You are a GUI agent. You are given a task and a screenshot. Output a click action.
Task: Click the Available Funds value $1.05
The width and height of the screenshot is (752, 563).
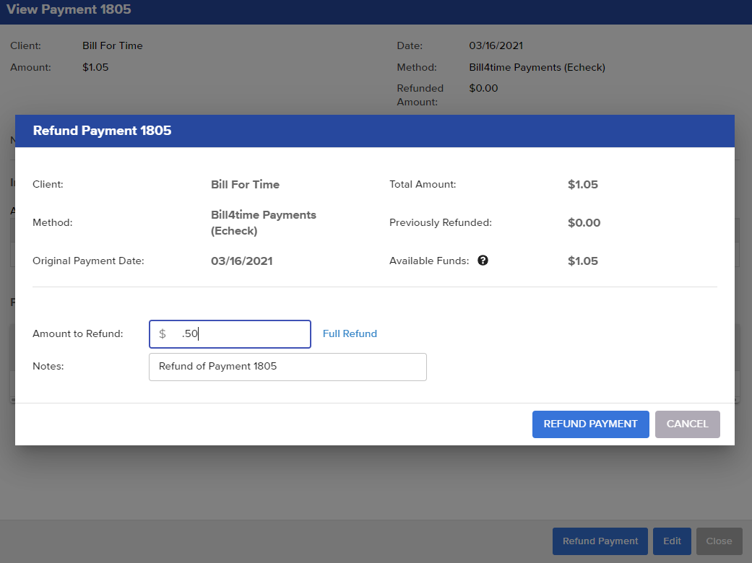(583, 261)
